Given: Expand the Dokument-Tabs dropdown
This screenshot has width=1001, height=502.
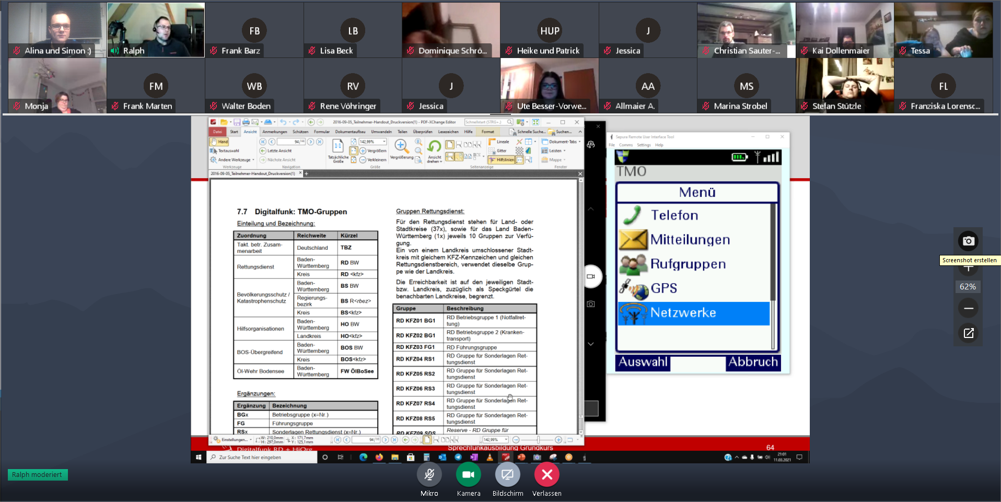Looking at the screenshot, I should click(579, 142).
